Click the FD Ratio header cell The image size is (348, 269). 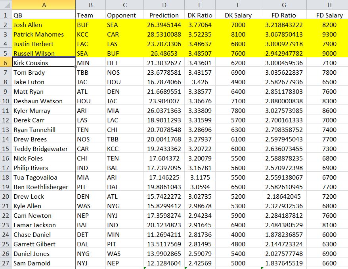coord(284,15)
